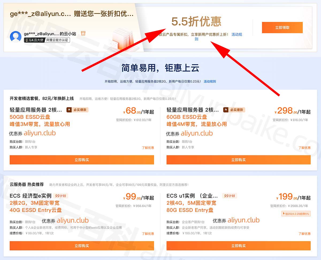The width and height of the screenshot is (321, 260).
Task: Click the 阿里云官方认证 badge
Action: (x=57, y=40)
